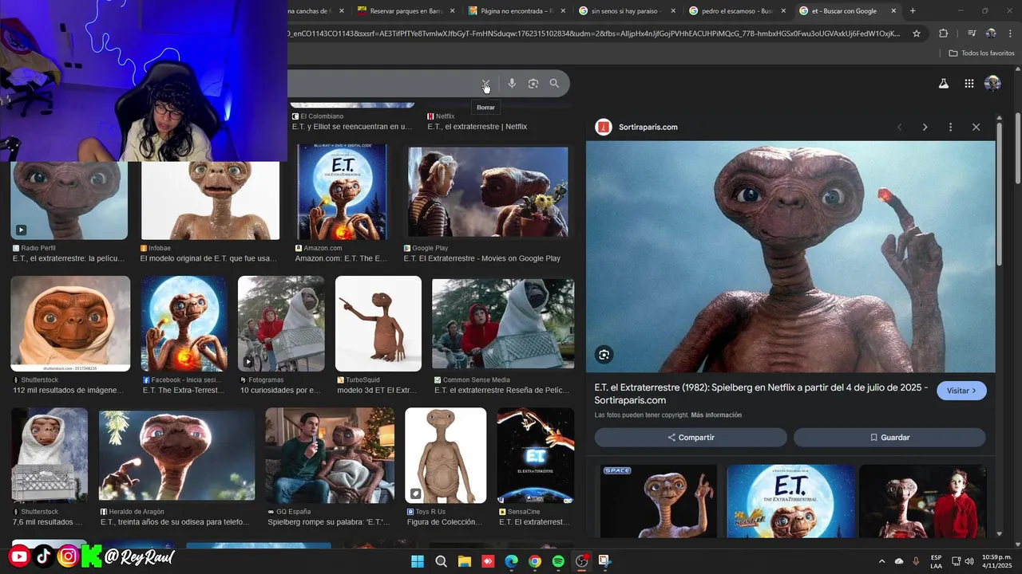The width and height of the screenshot is (1022, 574).
Task: Open related E.T. moon poster thumbnail
Action: point(790,501)
